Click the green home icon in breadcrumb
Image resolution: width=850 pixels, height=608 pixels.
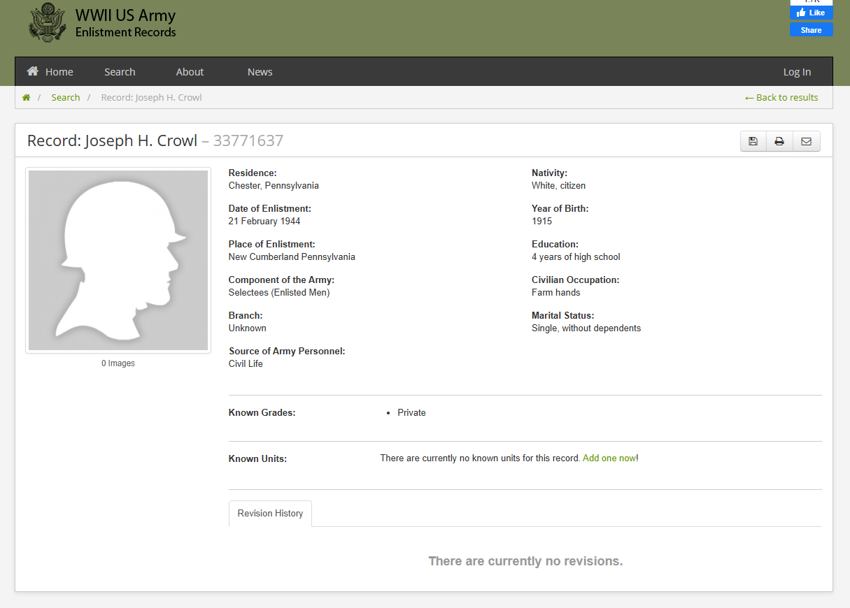pos(27,98)
